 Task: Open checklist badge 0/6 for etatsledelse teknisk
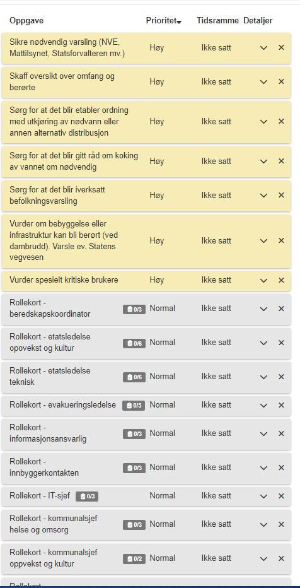[134, 377]
